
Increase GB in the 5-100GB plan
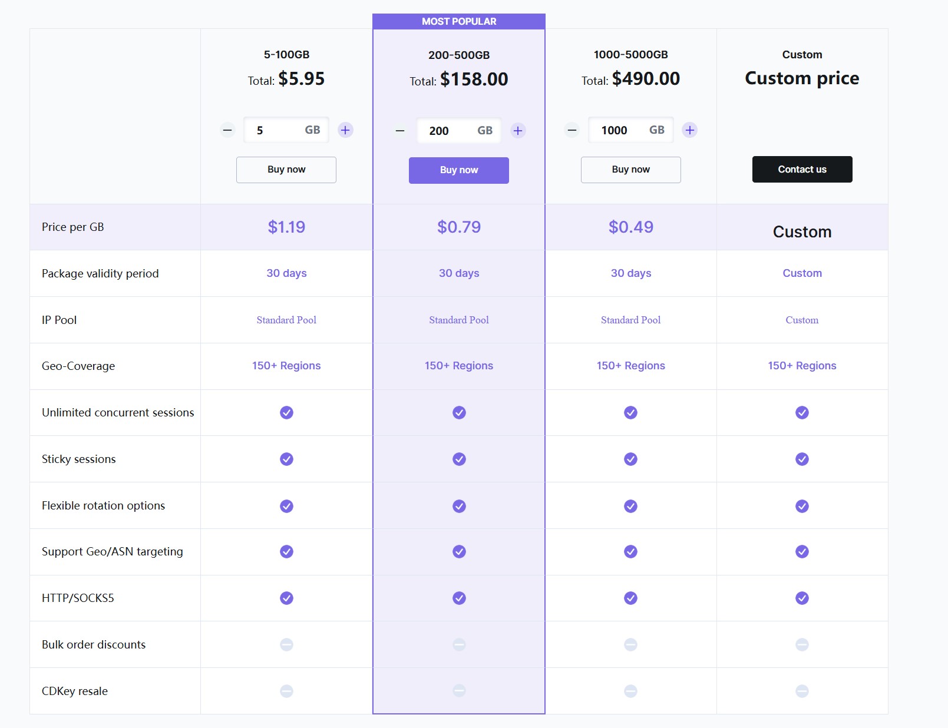click(x=346, y=130)
